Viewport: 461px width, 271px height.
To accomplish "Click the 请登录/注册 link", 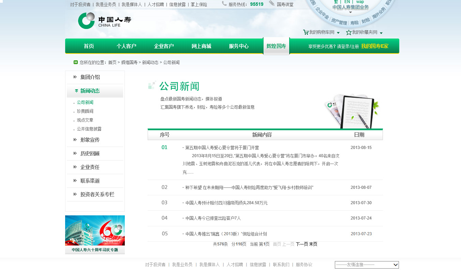I will point(348,47).
